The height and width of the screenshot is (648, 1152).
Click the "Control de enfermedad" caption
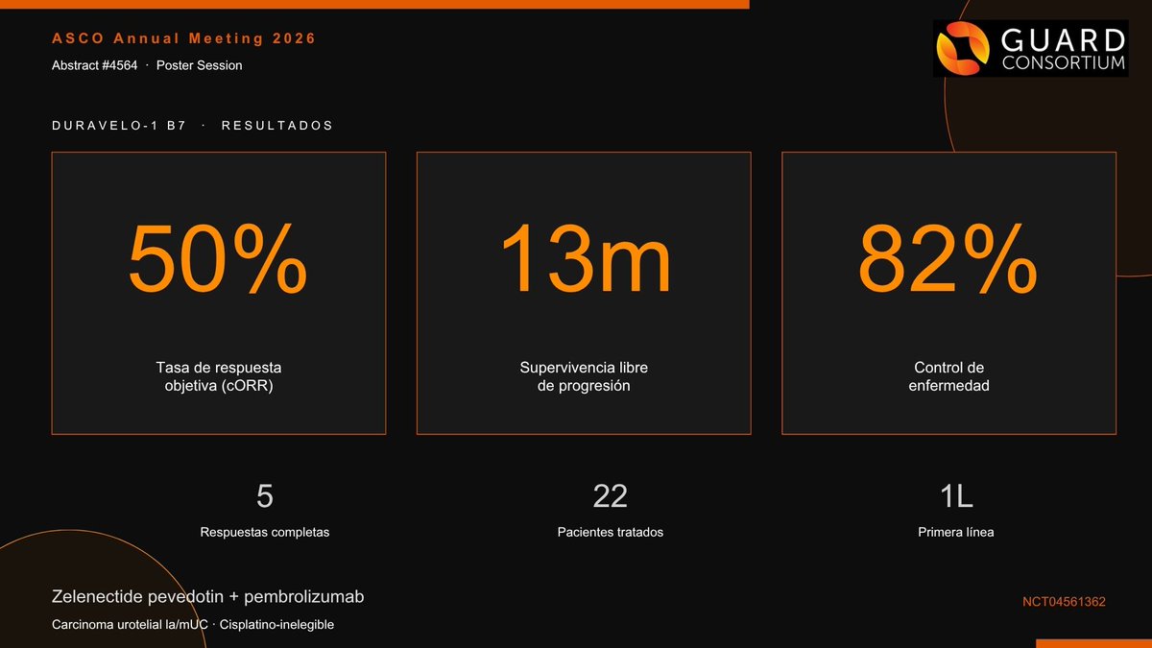point(948,377)
